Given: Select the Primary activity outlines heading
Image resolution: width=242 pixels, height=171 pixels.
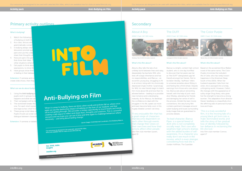Looking at the screenshot, I should pos(32,24).
